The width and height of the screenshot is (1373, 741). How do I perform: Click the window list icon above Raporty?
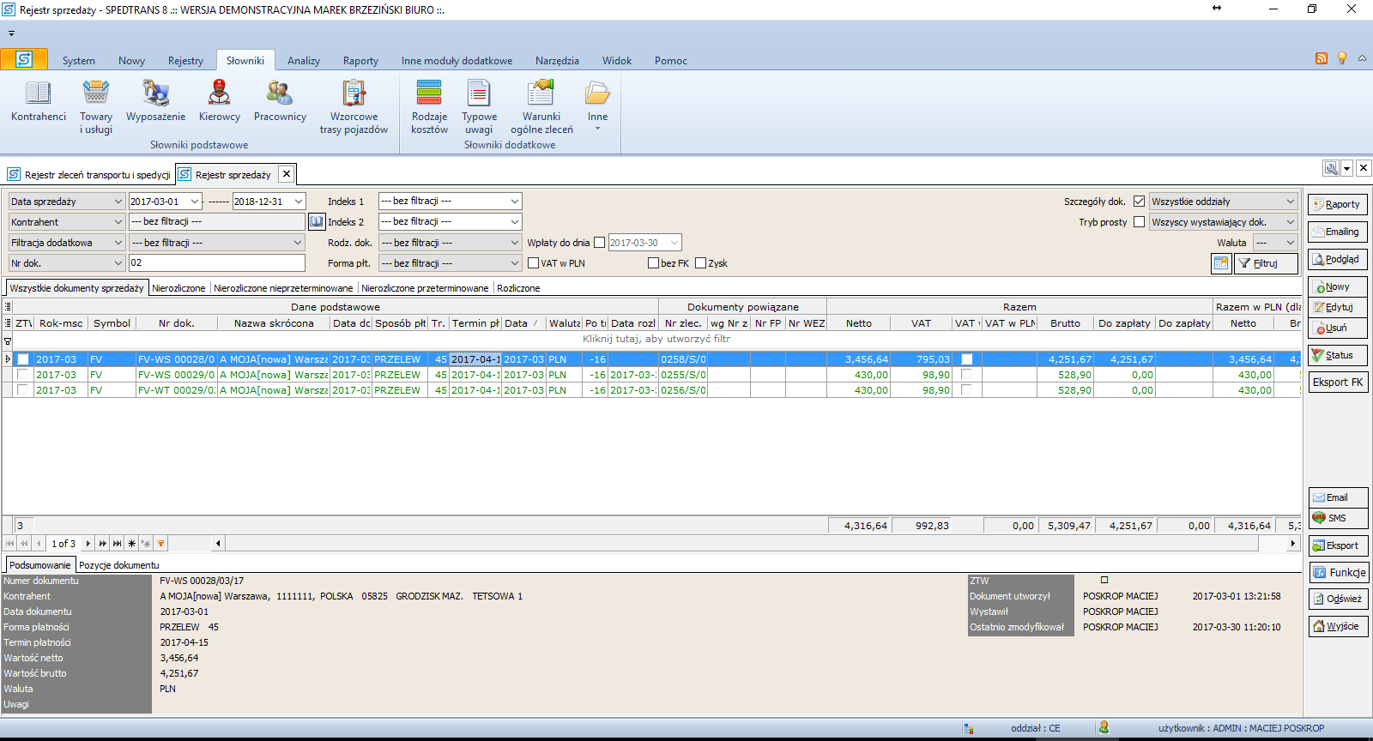point(1331,168)
